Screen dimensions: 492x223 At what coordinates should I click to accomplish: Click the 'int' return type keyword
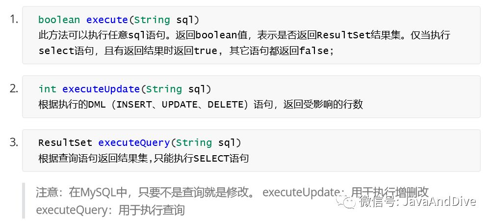click(x=48, y=89)
